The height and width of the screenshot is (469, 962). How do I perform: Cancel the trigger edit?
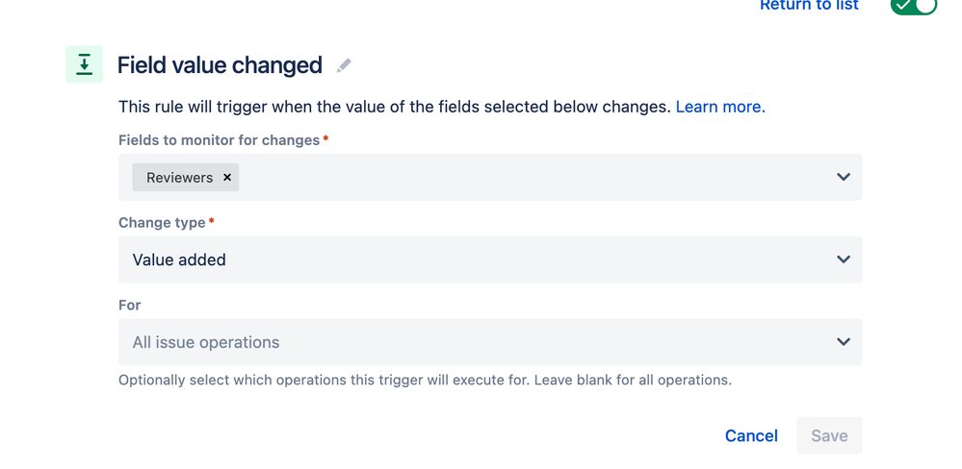(x=751, y=436)
